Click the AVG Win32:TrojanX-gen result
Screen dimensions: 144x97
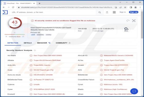click(114, 70)
